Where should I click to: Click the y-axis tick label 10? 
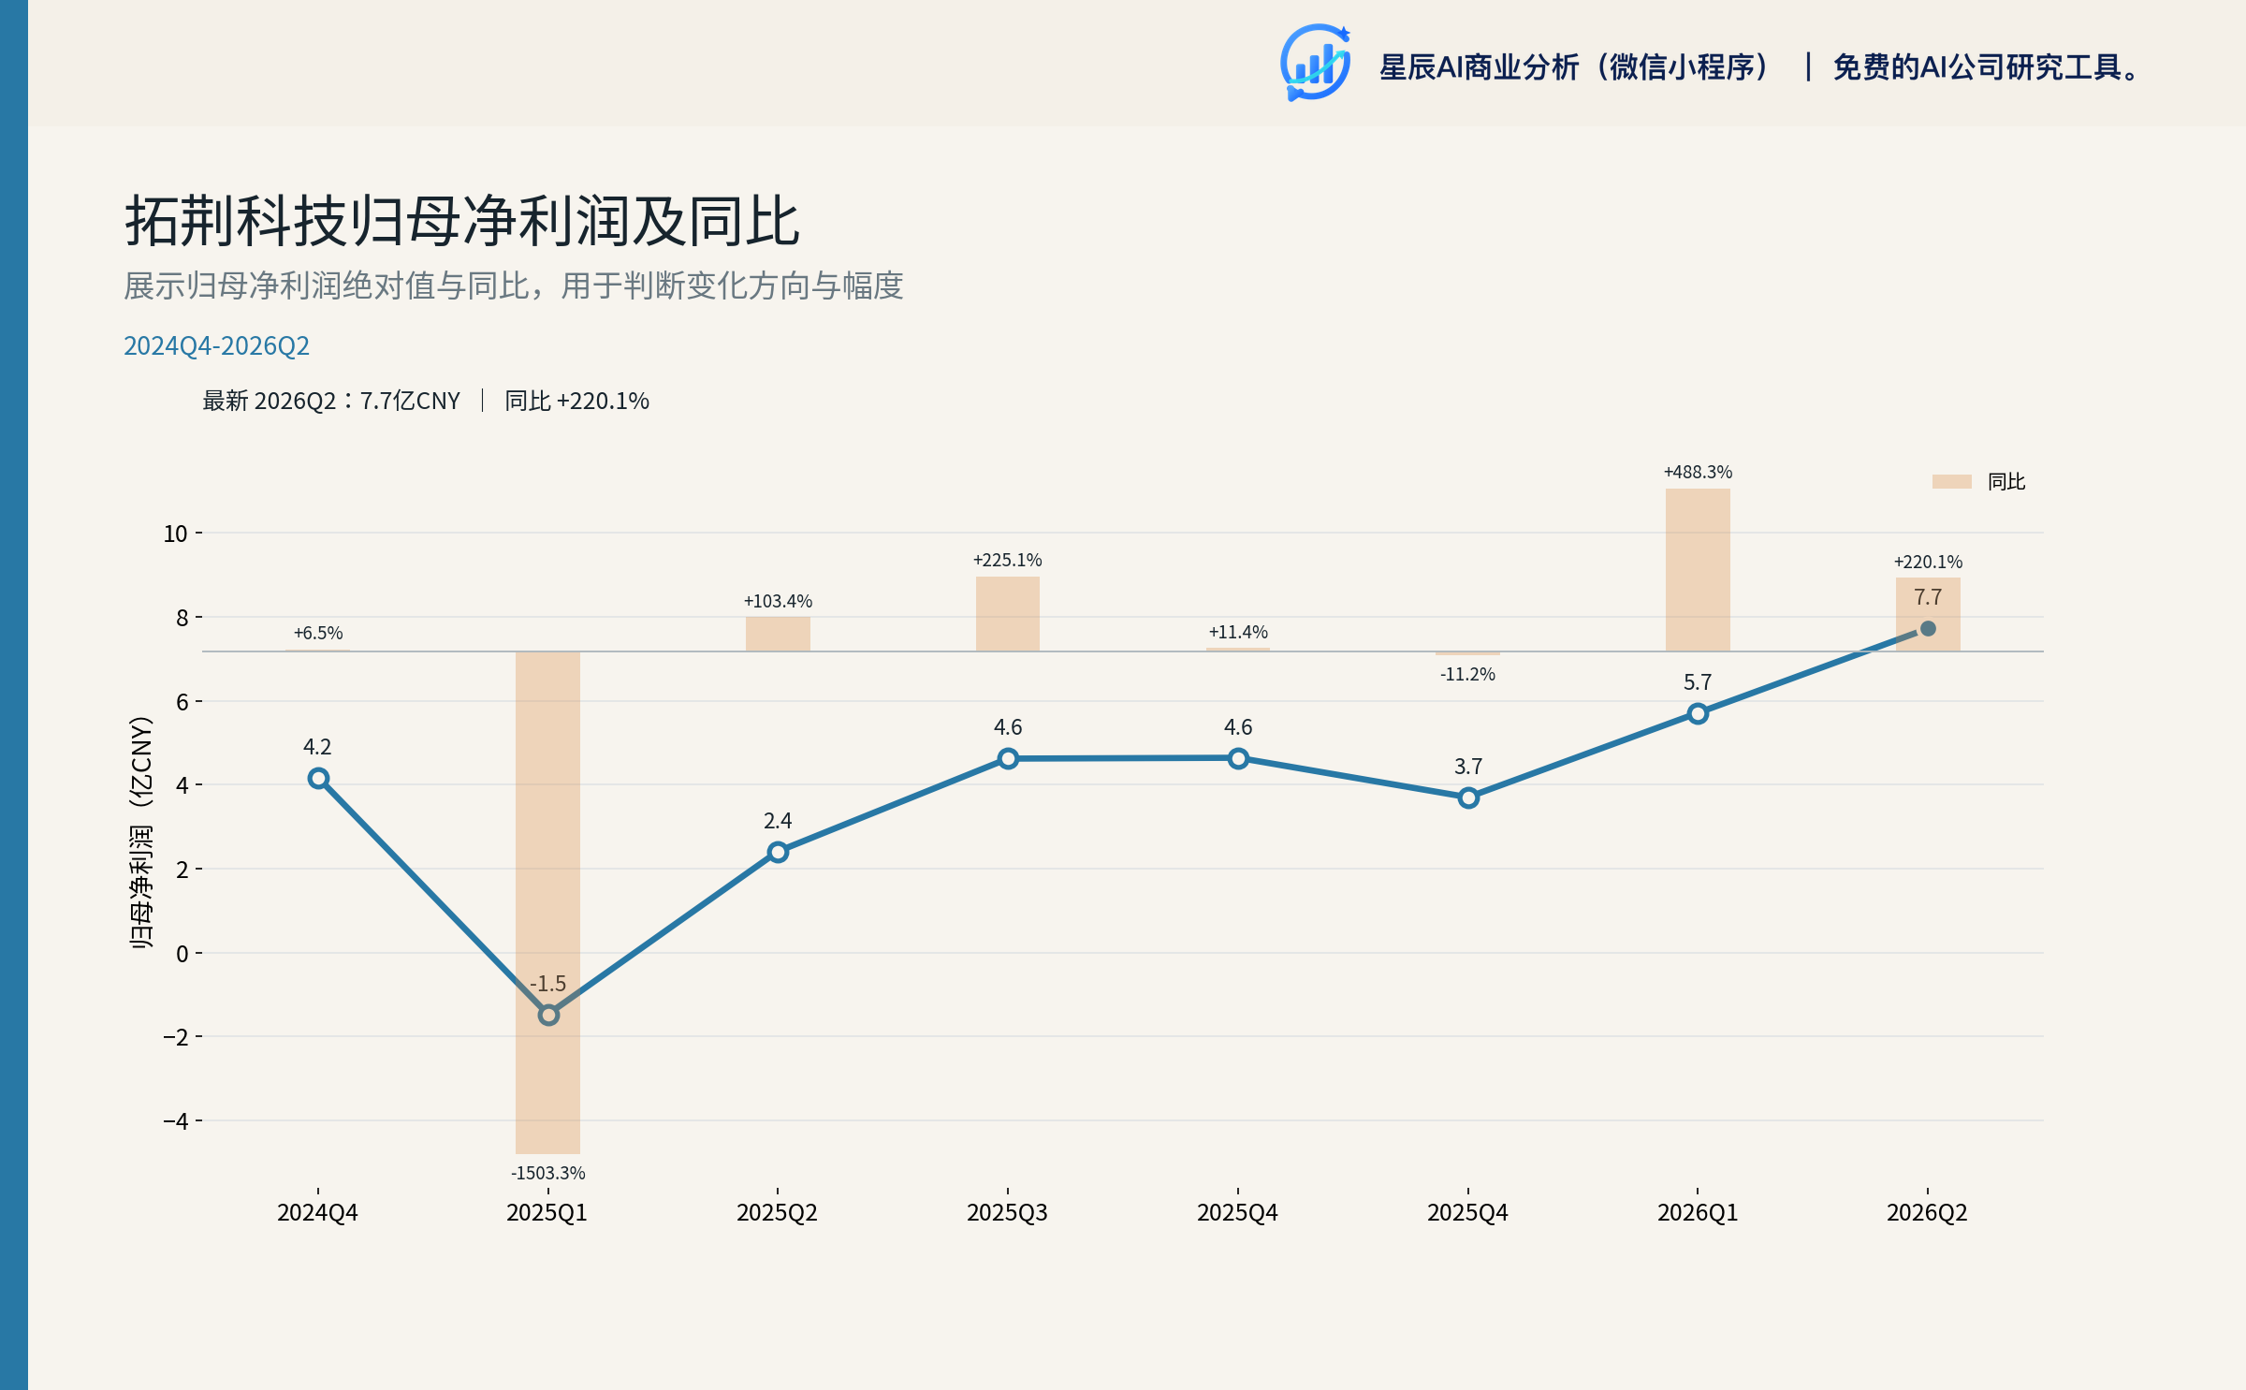(x=175, y=534)
